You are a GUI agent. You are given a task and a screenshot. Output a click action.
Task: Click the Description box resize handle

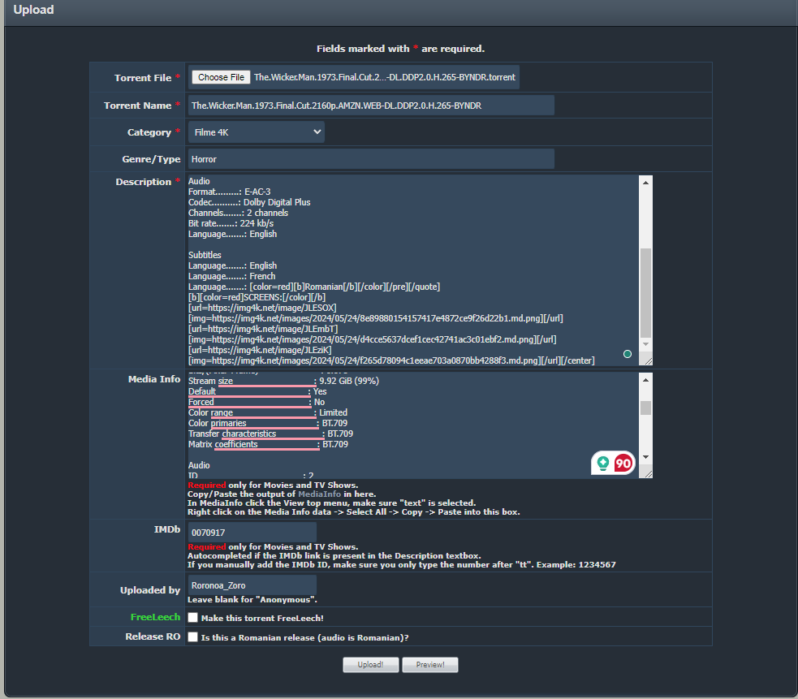[647, 360]
